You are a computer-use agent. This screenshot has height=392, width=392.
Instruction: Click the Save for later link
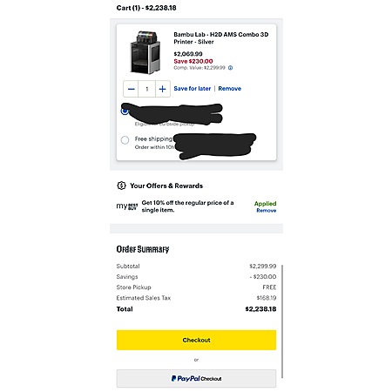pyautogui.click(x=193, y=89)
